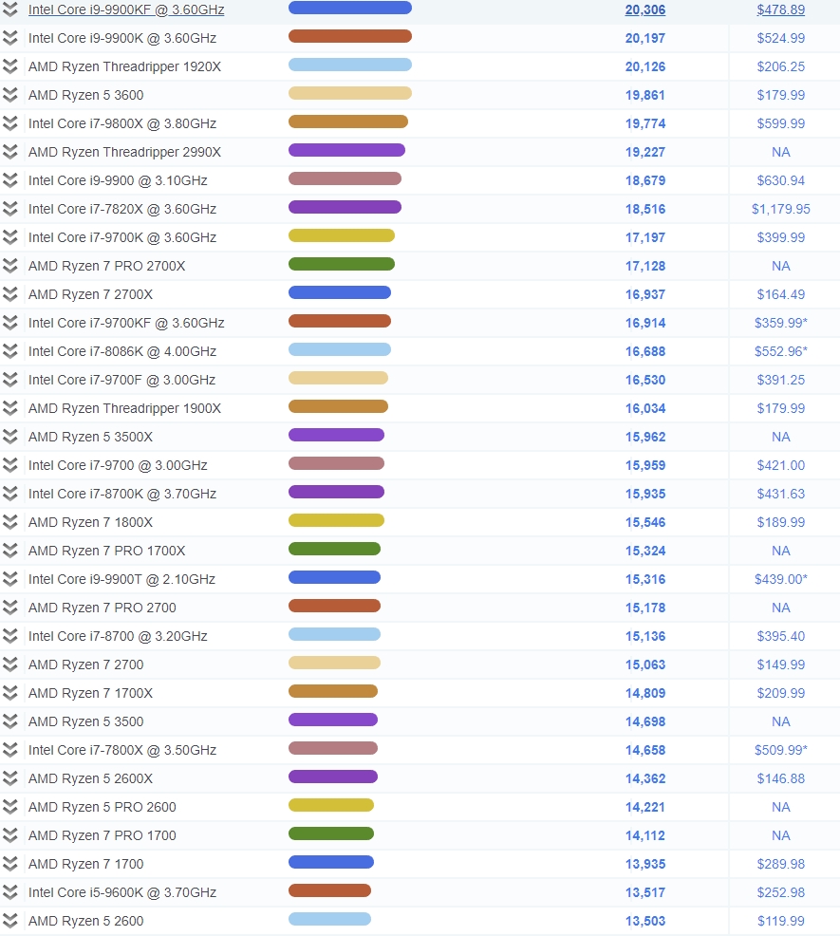
Task: Click the price $509.99*
Action: [781, 750]
